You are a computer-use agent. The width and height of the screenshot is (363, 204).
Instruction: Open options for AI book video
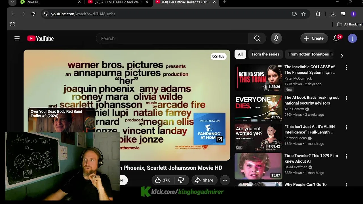click(346, 98)
